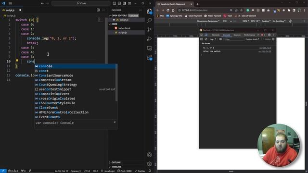Open the Extensions view
Viewport: 308px width, 173px height.
click(x=149, y=58)
